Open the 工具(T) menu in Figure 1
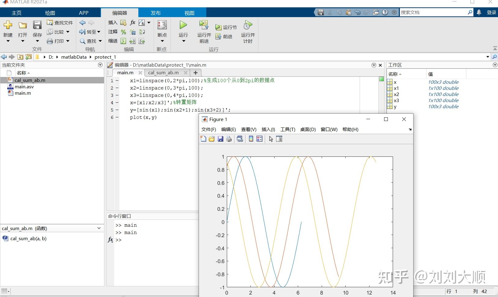This screenshot has width=498, height=297. 287,129
